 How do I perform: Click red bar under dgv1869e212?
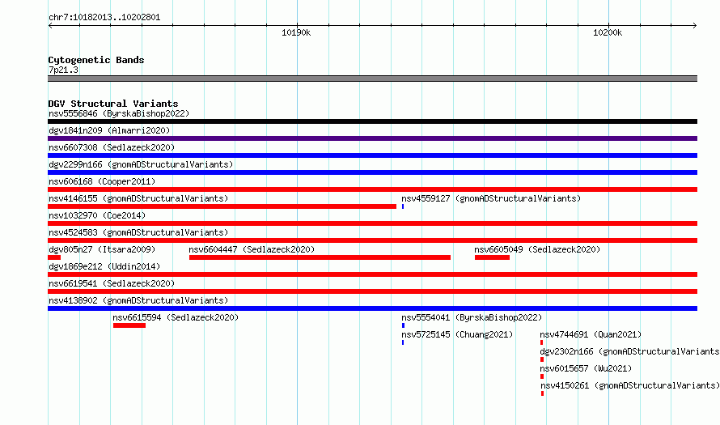(x=372, y=274)
